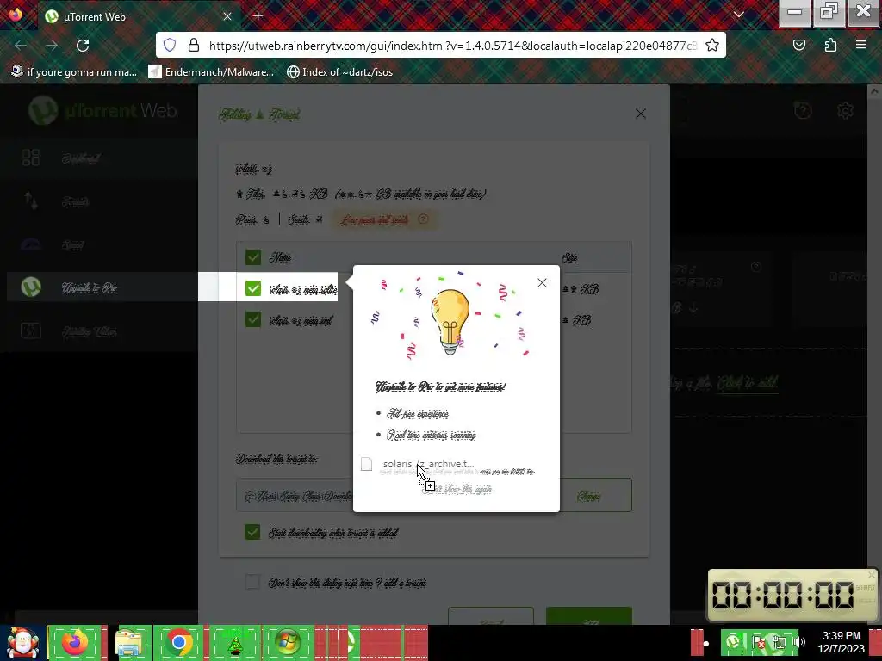This screenshot has width=882, height=661.
Task: Open 'Index of ~dartz/isos' bookmark
Action: pyautogui.click(x=339, y=72)
